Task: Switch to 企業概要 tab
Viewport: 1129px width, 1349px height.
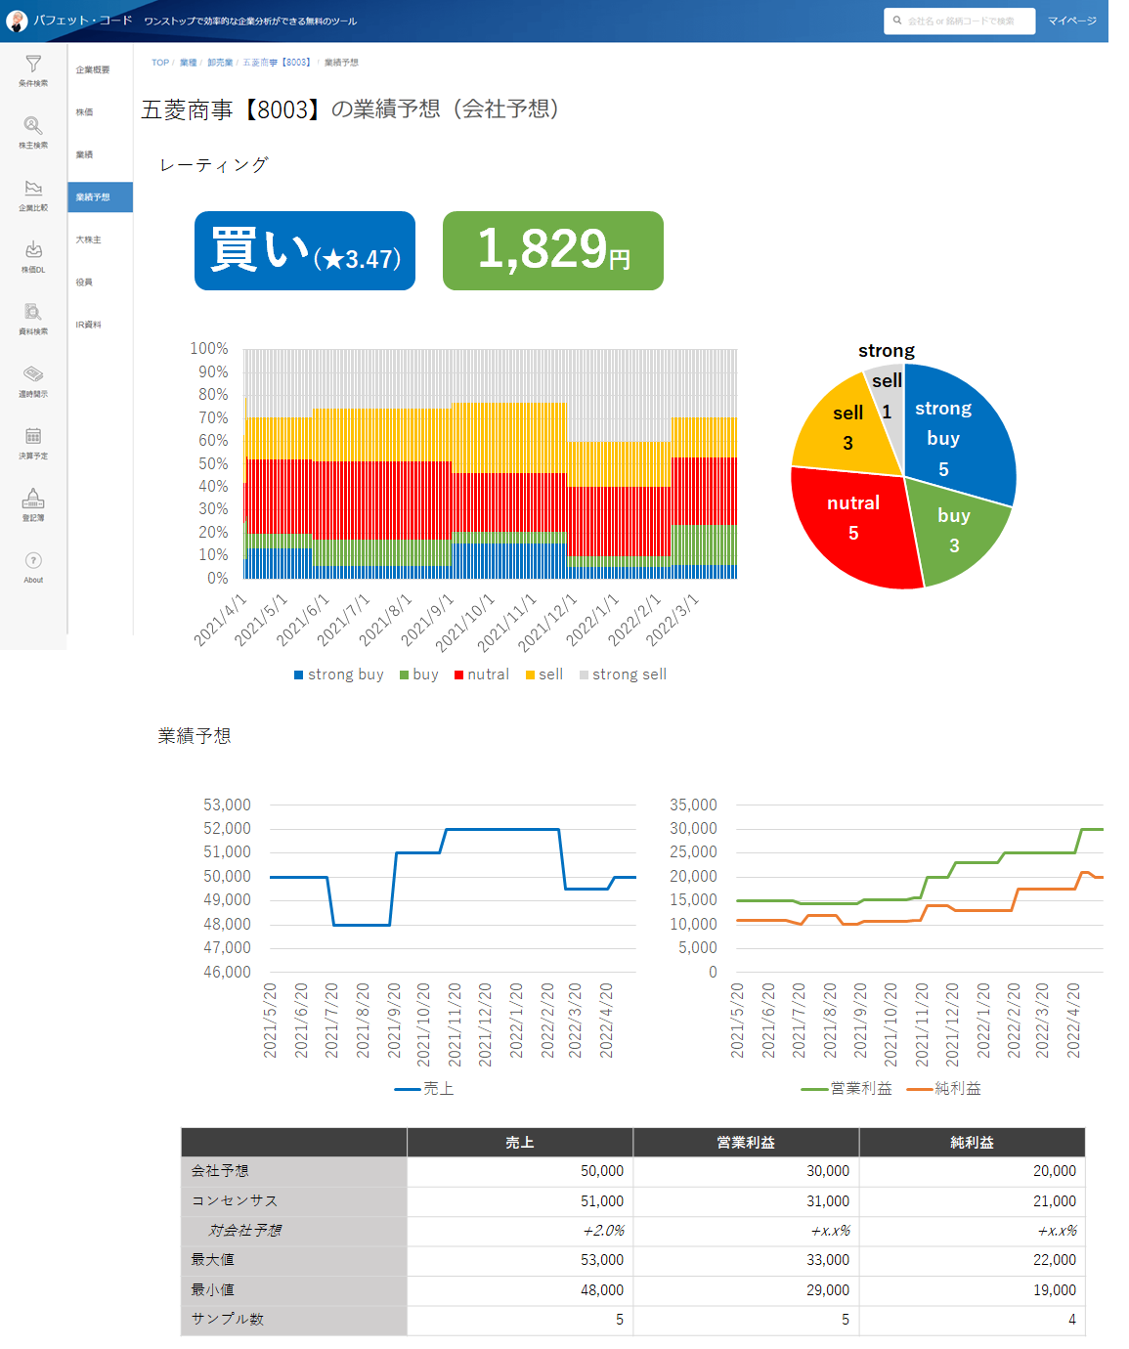Action: [93, 70]
